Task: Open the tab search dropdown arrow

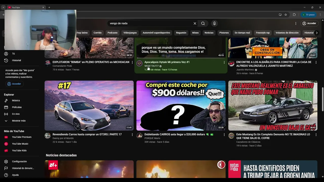Action: (x=3, y=8)
